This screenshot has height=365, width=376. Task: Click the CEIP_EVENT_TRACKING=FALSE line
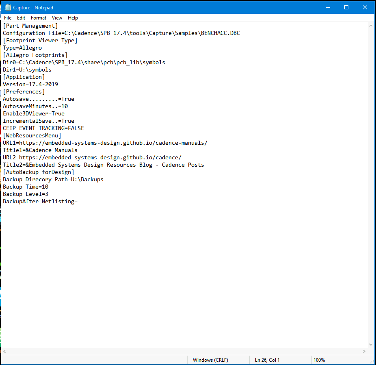pyautogui.click(x=43, y=128)
